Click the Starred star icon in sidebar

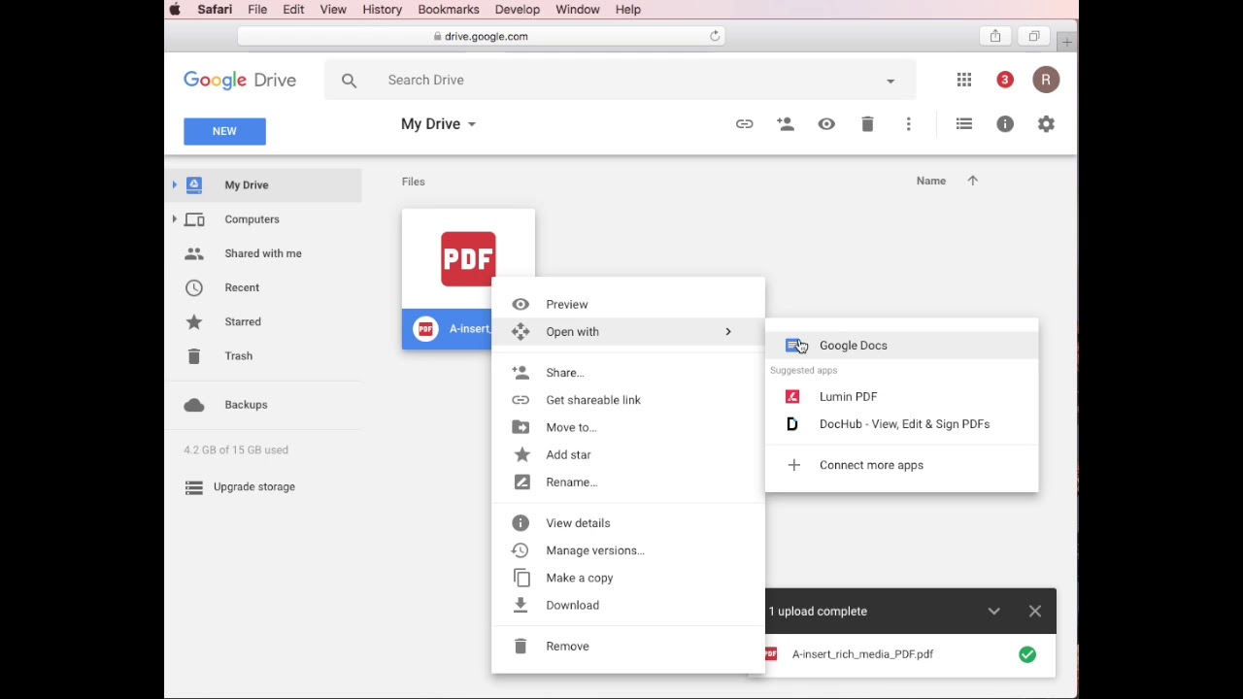194,321
